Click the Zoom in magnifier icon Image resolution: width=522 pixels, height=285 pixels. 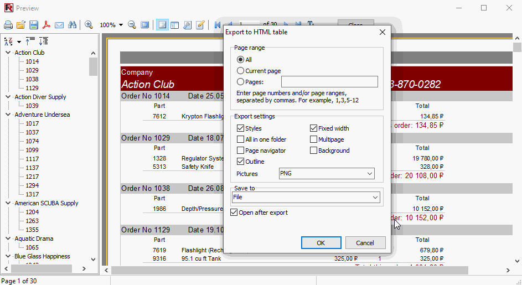[89, 25]
